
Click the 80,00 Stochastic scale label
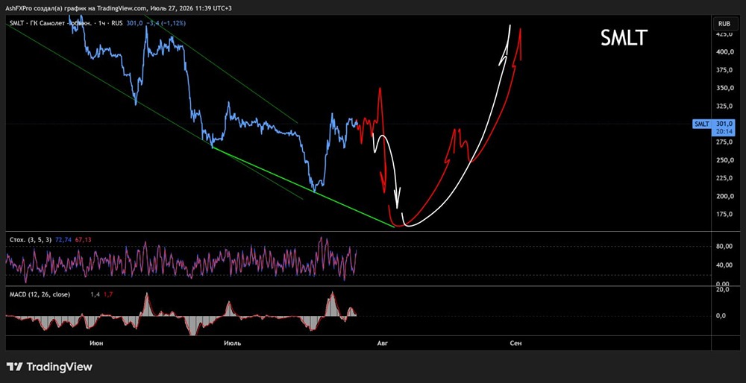point(723,246)
